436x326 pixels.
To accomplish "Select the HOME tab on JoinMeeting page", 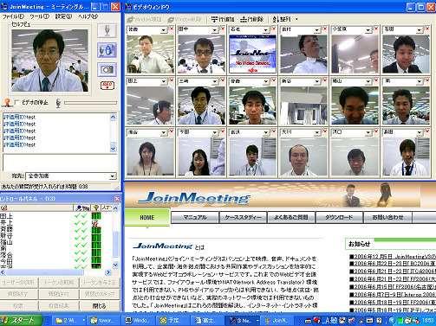I will tap(147, 218).
